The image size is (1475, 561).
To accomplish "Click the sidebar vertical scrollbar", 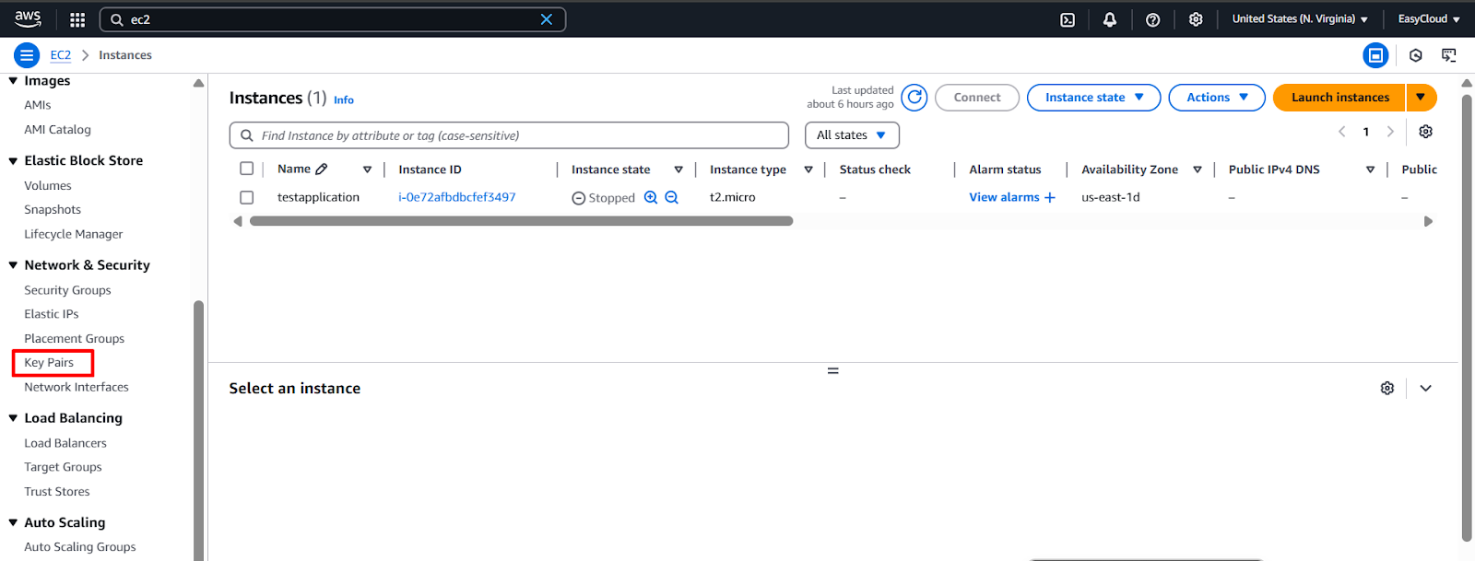I will (198, 429).
